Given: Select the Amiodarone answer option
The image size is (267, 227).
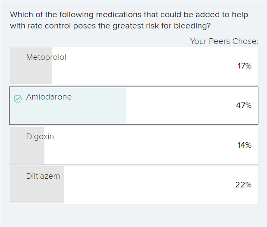Looking at the screenshot, I should (x=134, y=106).
